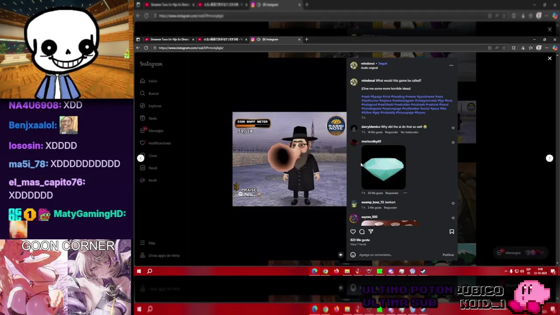This screenshot has width=560, height=315.
Task: Close the Instagram browser tab
Action: coord(299,39)
